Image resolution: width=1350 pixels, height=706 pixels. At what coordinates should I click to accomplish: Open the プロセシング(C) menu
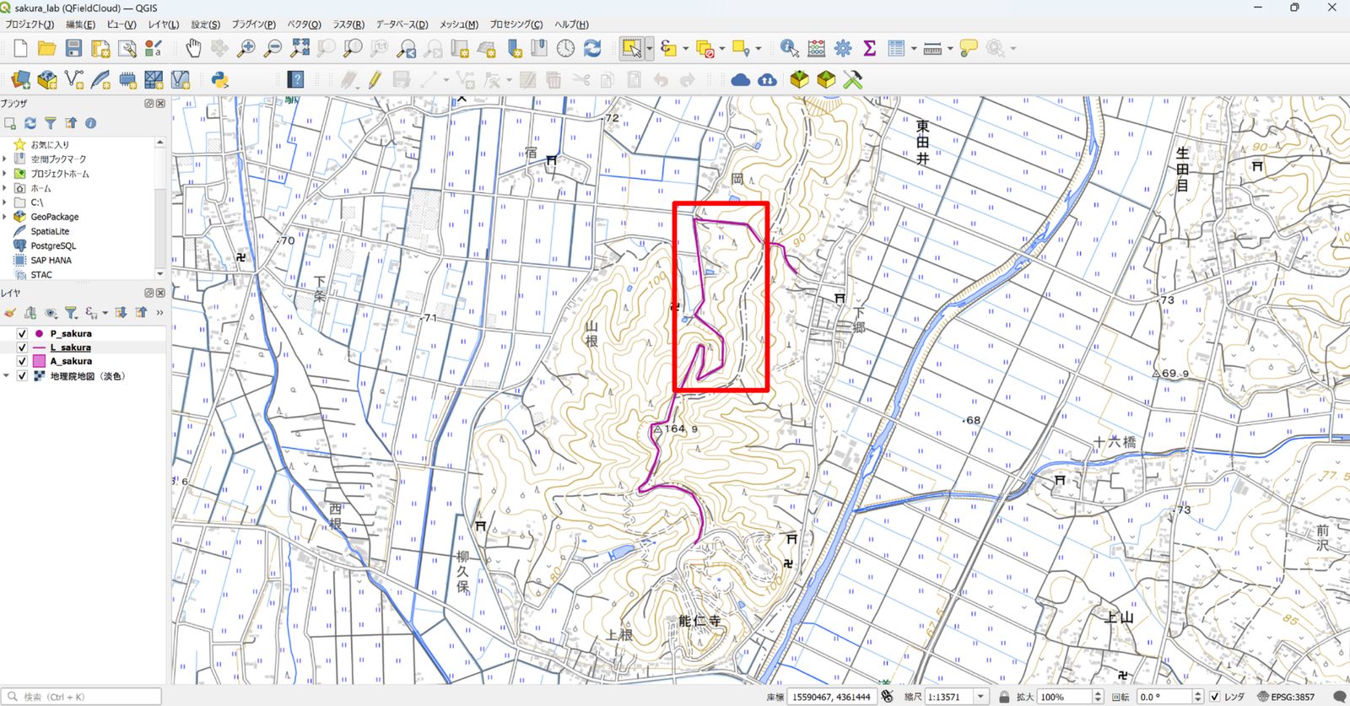[516, 24]
